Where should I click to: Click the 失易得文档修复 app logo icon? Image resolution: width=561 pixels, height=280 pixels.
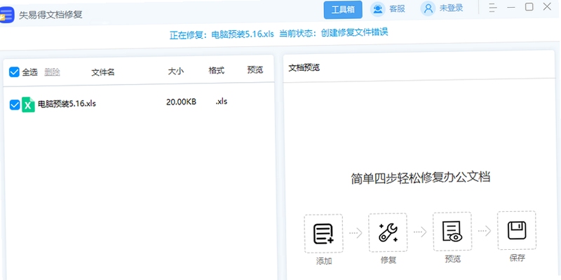tap(6, 15)
